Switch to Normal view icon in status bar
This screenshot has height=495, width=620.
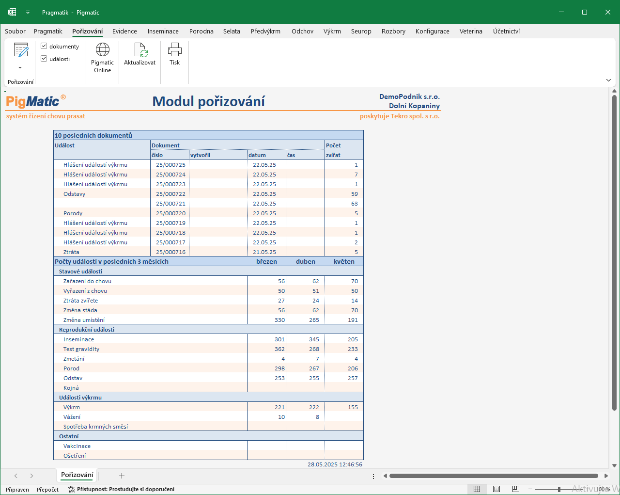pyautogui.click(x=477, y=489)
